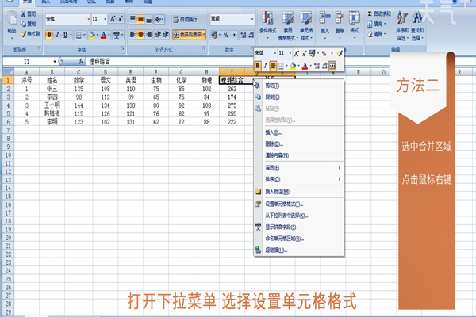This screenshot has height=317, width=476.
Task: Click ribbon Increase Decimal icon
Action: [244, 35]
